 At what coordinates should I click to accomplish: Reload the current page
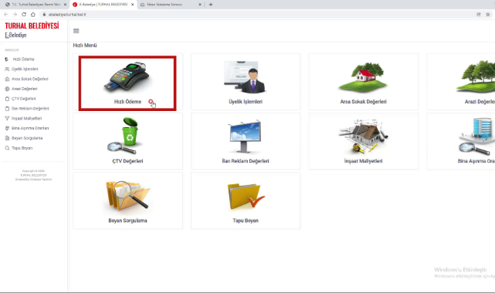click(24, 15)
